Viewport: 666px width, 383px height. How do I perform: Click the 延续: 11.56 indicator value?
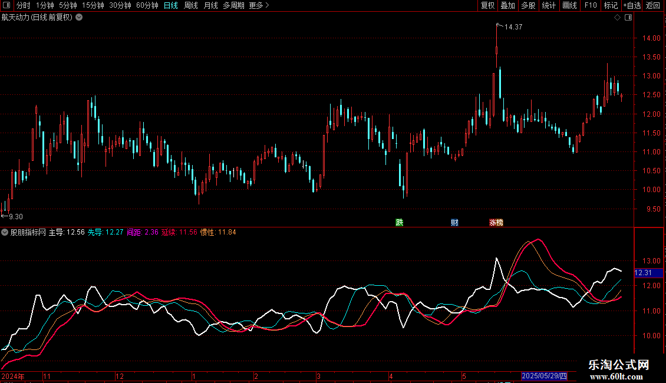click(x=179, y=232)
